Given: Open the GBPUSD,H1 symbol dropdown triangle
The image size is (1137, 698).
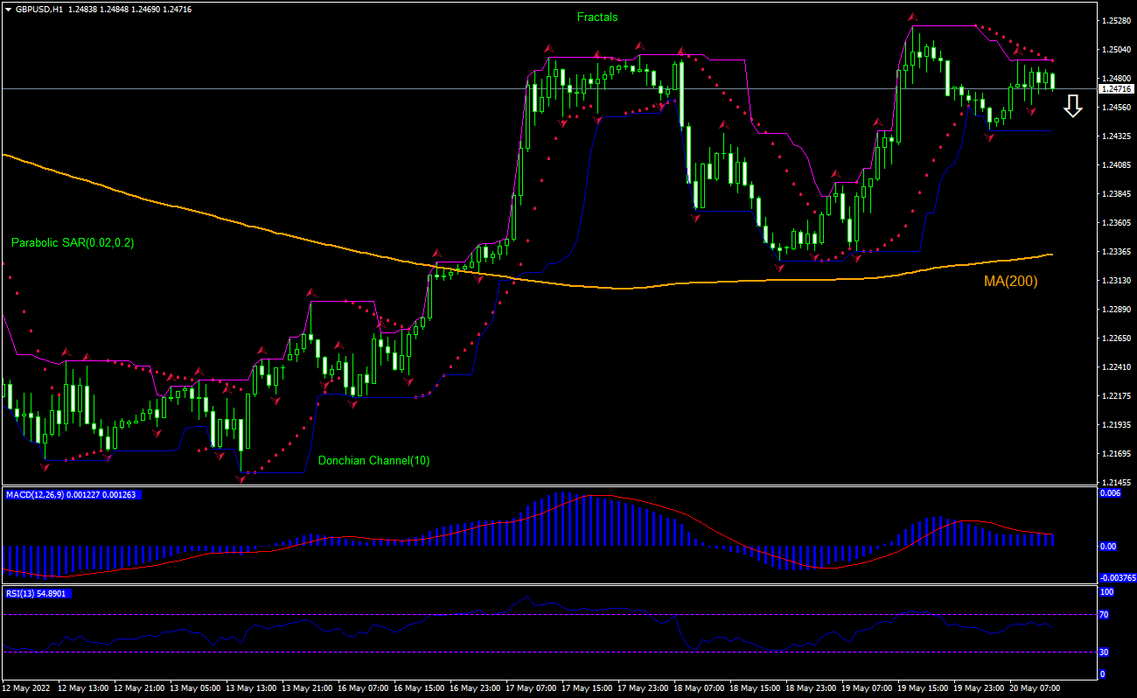Looking at the screenshot, I should click(x=9, y=9).
